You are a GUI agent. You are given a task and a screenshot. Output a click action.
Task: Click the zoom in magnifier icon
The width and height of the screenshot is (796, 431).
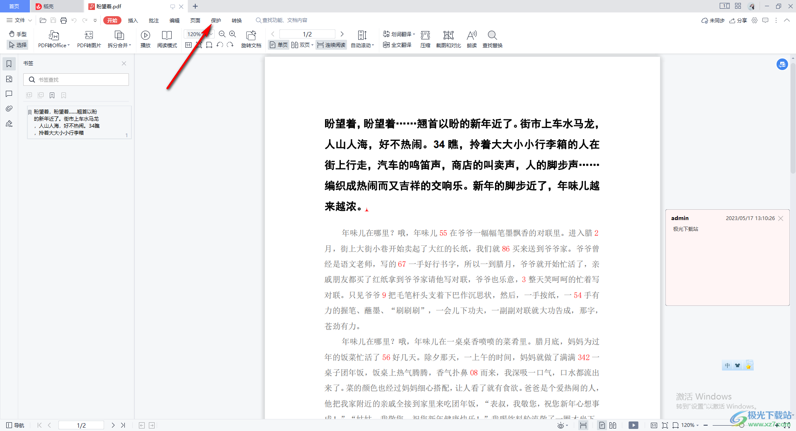point(233,34)
